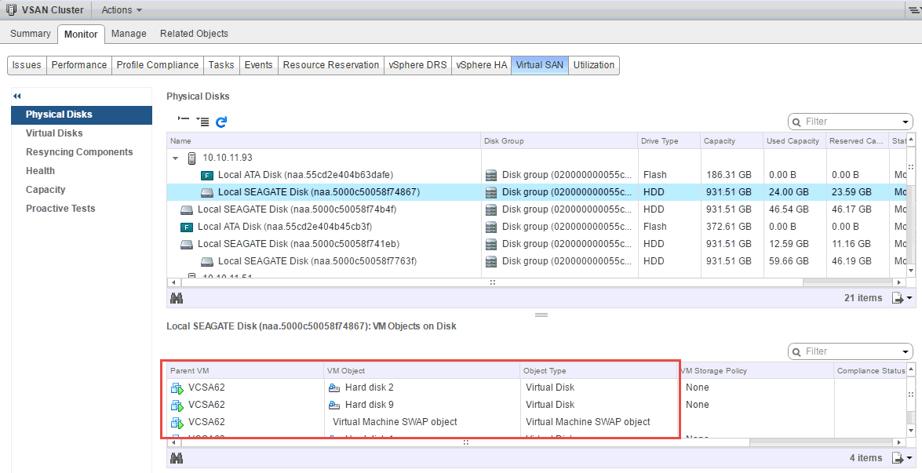Sort by VM Object column header

tap(421, 371)
